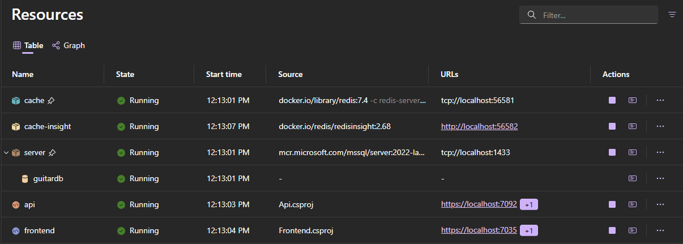The height and width of the screenshot is (244, 683).
Task: Select the frontend resource name
Action: tap(40, 230)
